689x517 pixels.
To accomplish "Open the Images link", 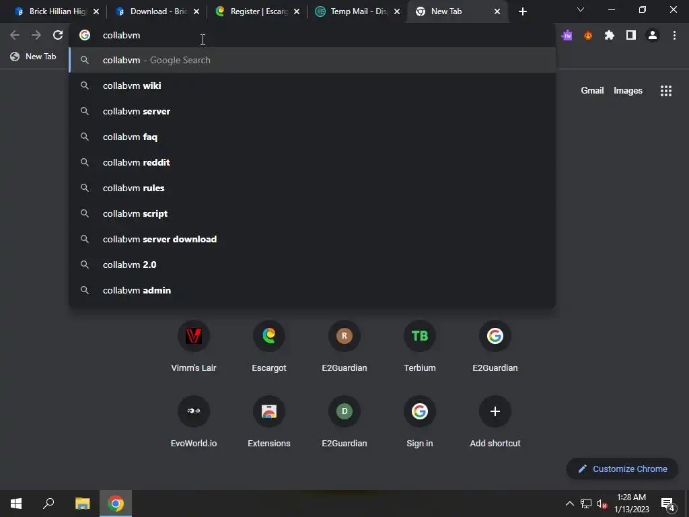I will [x=628, y=91].
